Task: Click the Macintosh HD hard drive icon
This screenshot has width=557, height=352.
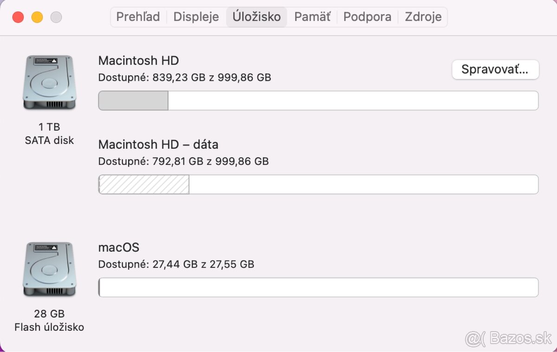Action: [x=49, y=82]
